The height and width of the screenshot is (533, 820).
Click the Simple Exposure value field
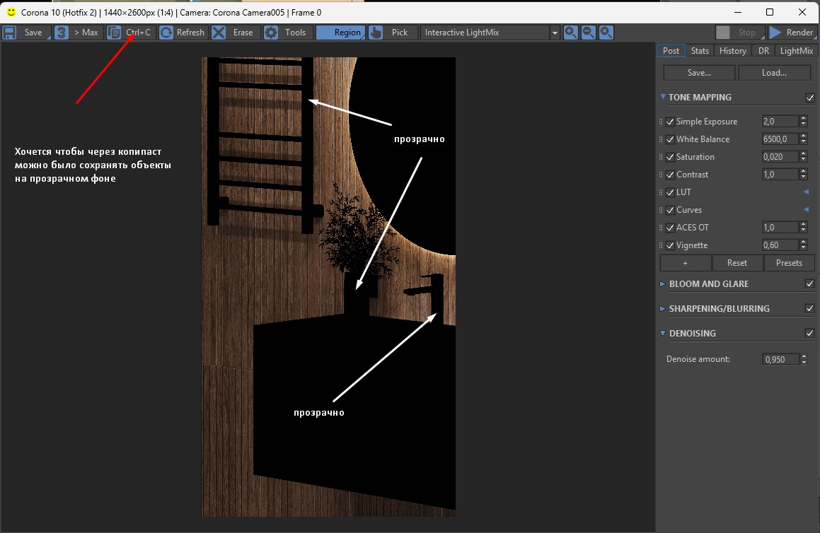click(x=780, y=121)
